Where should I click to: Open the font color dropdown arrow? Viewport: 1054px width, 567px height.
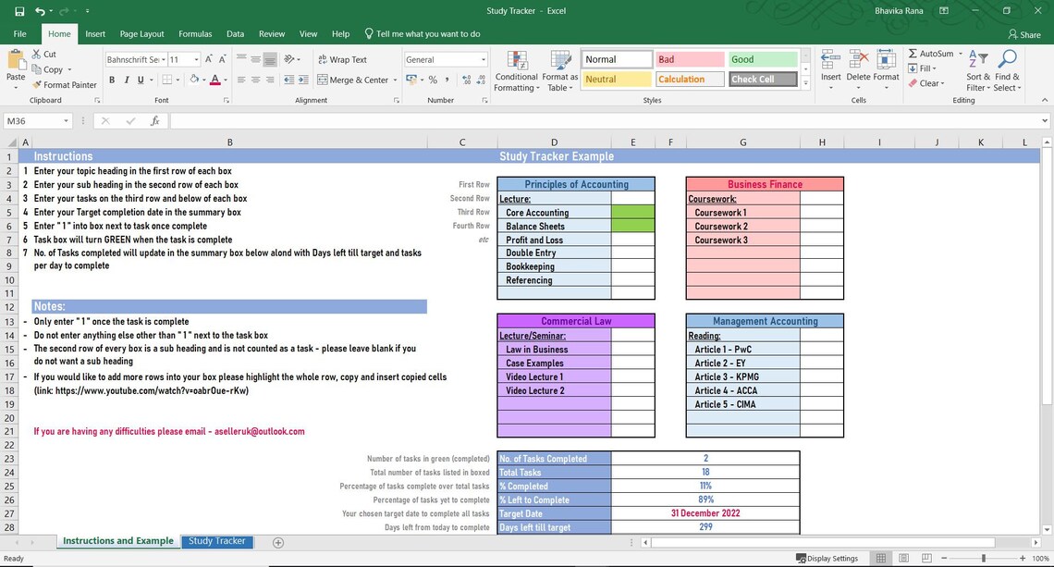[x=225, y=80]
